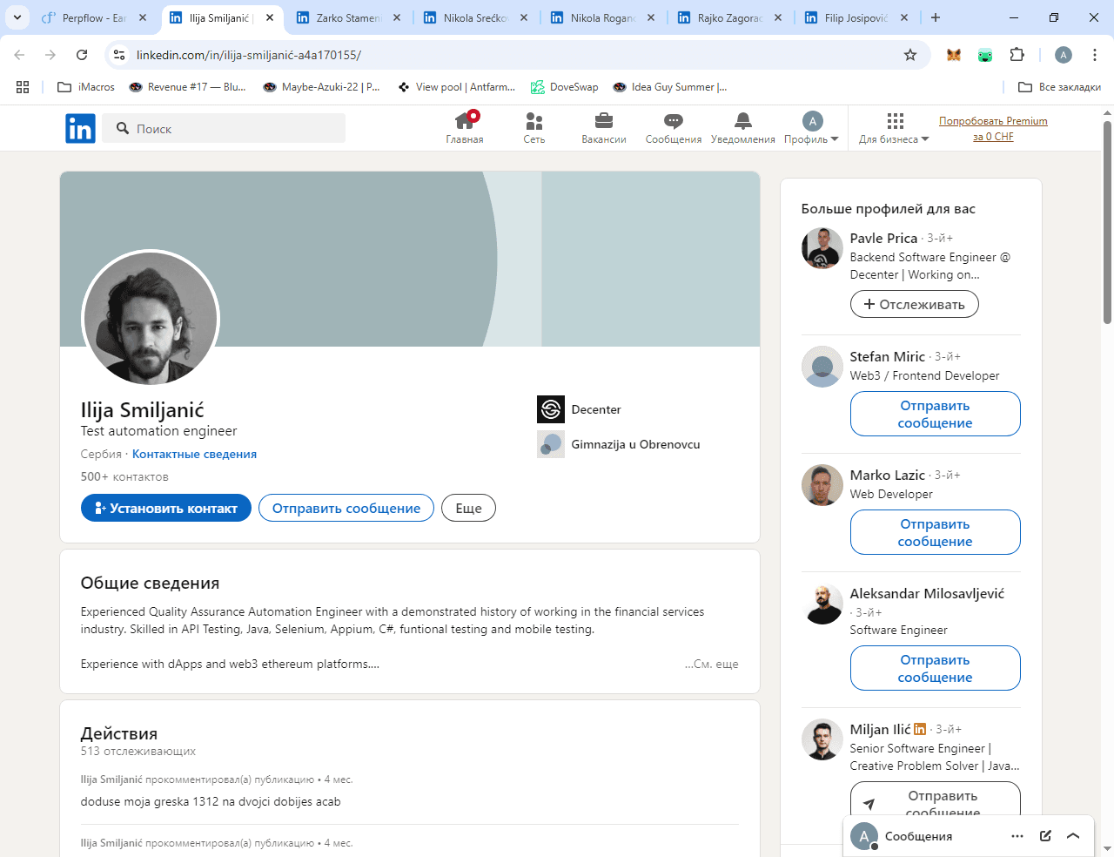Open Stefan Miric profile name
Screen dimensions: 1114x857
click(887, 356)
